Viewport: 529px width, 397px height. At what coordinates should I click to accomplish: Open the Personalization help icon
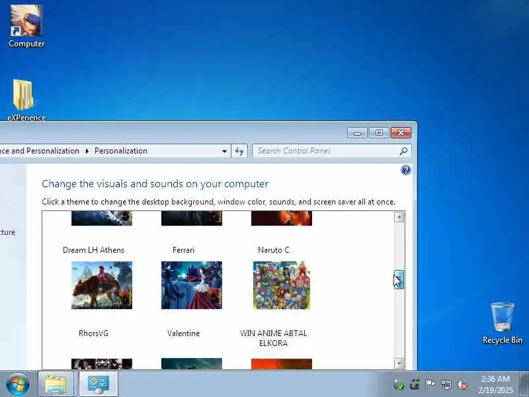(x=406, y=170)
